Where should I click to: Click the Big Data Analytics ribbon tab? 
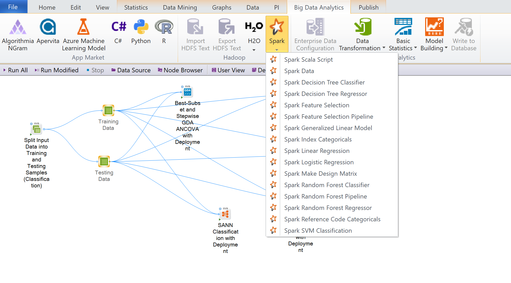click(318, 7)
